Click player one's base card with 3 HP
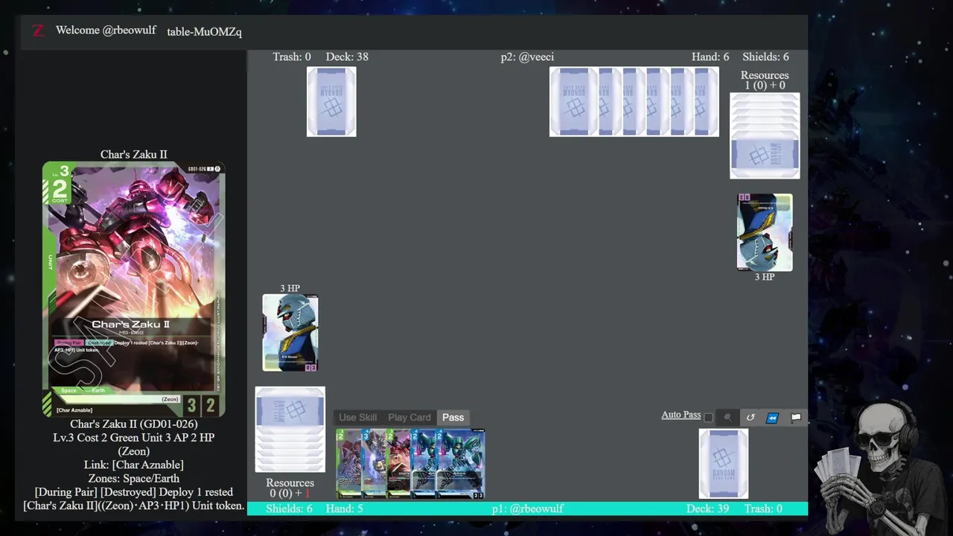 [x=290, y=333]
